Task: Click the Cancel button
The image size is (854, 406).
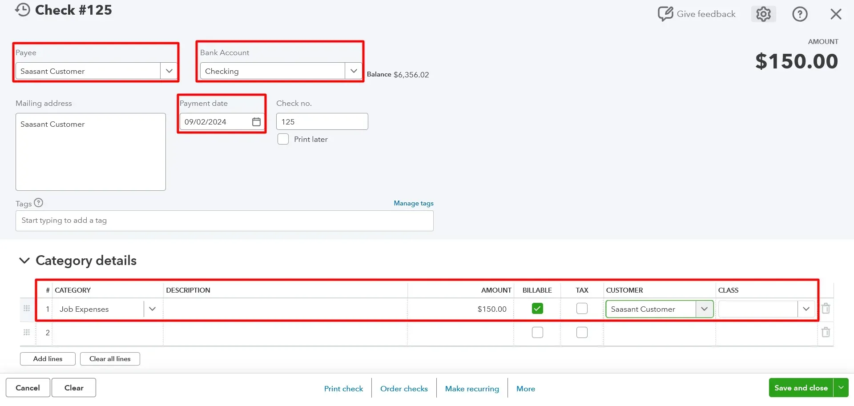Action: click(28, 388)
